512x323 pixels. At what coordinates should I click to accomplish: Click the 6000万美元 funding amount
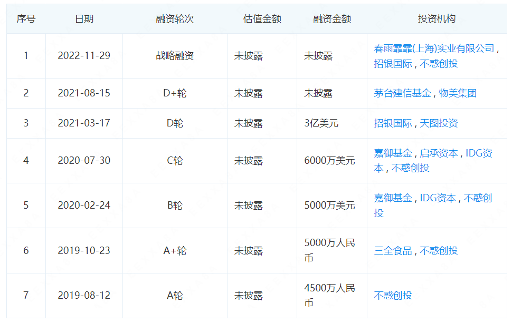(329, 160)
